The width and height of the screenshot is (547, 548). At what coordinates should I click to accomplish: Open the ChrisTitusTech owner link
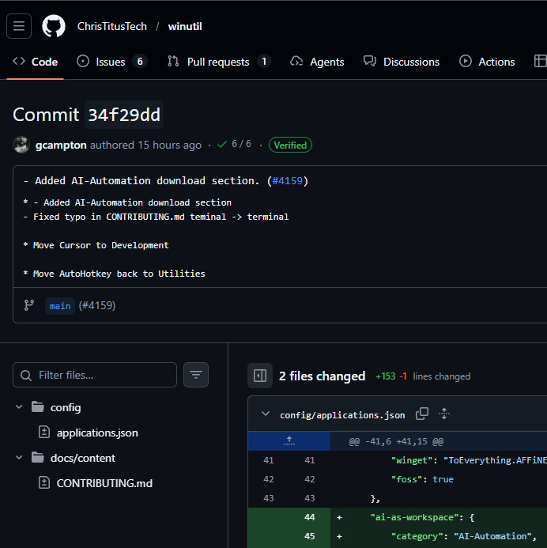tap(111, 26)
